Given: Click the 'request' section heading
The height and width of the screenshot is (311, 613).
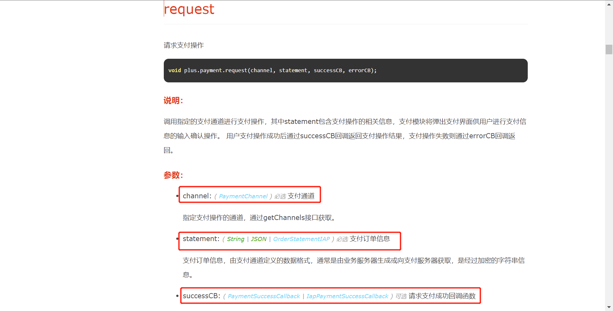Looking at the screenshot, I should point(189,9).
